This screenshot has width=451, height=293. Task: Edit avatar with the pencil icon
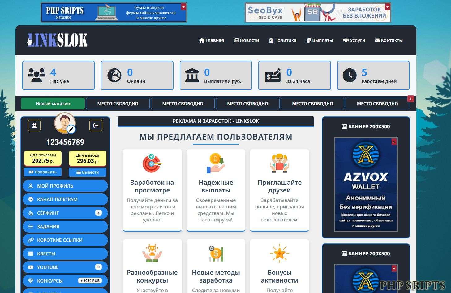(71, 129)
